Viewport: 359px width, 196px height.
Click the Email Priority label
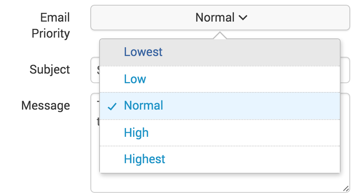tap(51, 26)
